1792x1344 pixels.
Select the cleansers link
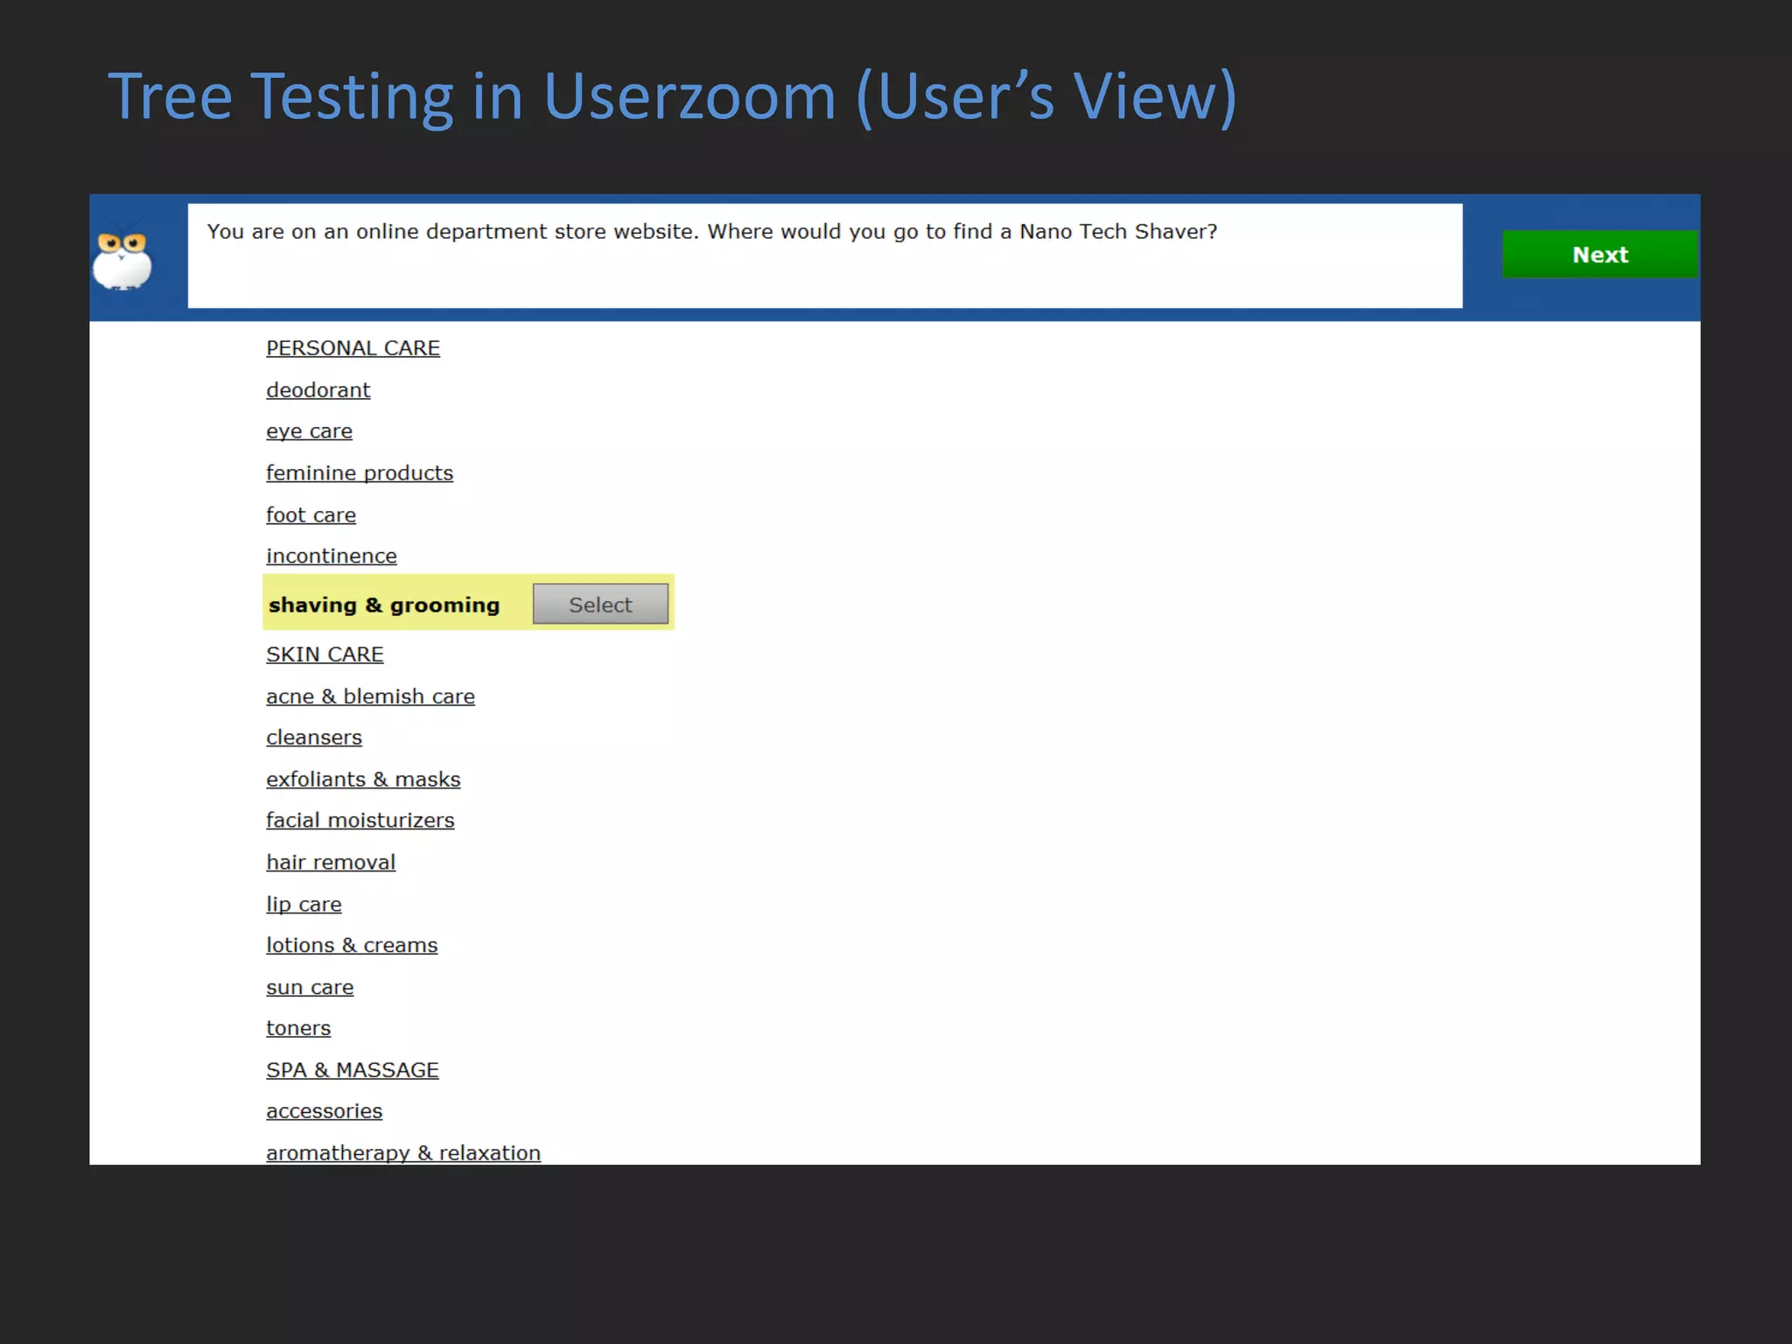pyautogui.click(x=313, y=738)
